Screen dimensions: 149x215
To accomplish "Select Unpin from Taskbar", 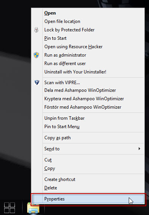I will point(88,118).
